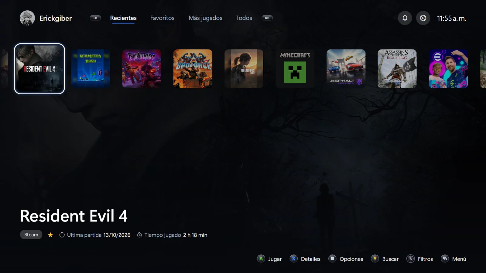Click the Buscar label
Viewport: 486px width, 273px height.
(390, 259)
